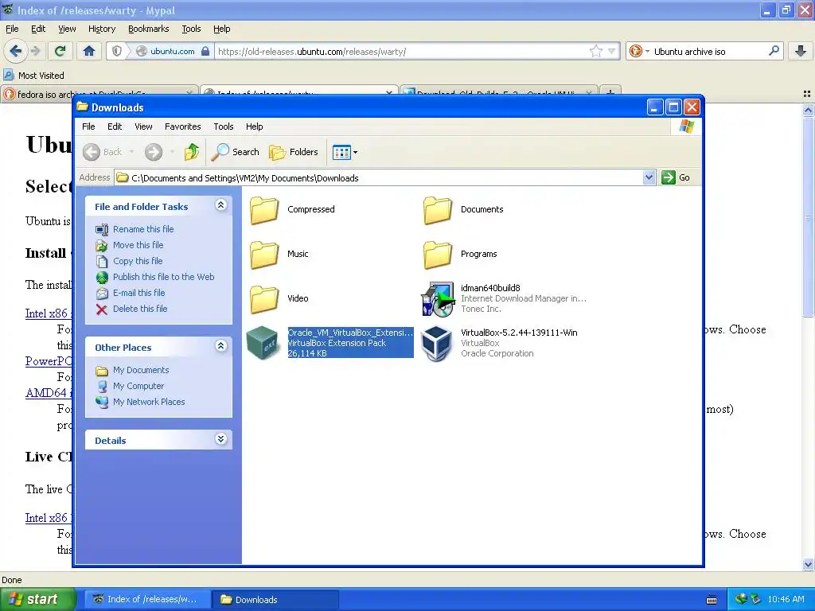This screenshot has height=611, width=815.
Task: Select the VirtualBox Extension Pack file icon
Action: click(x=263, y=343)
